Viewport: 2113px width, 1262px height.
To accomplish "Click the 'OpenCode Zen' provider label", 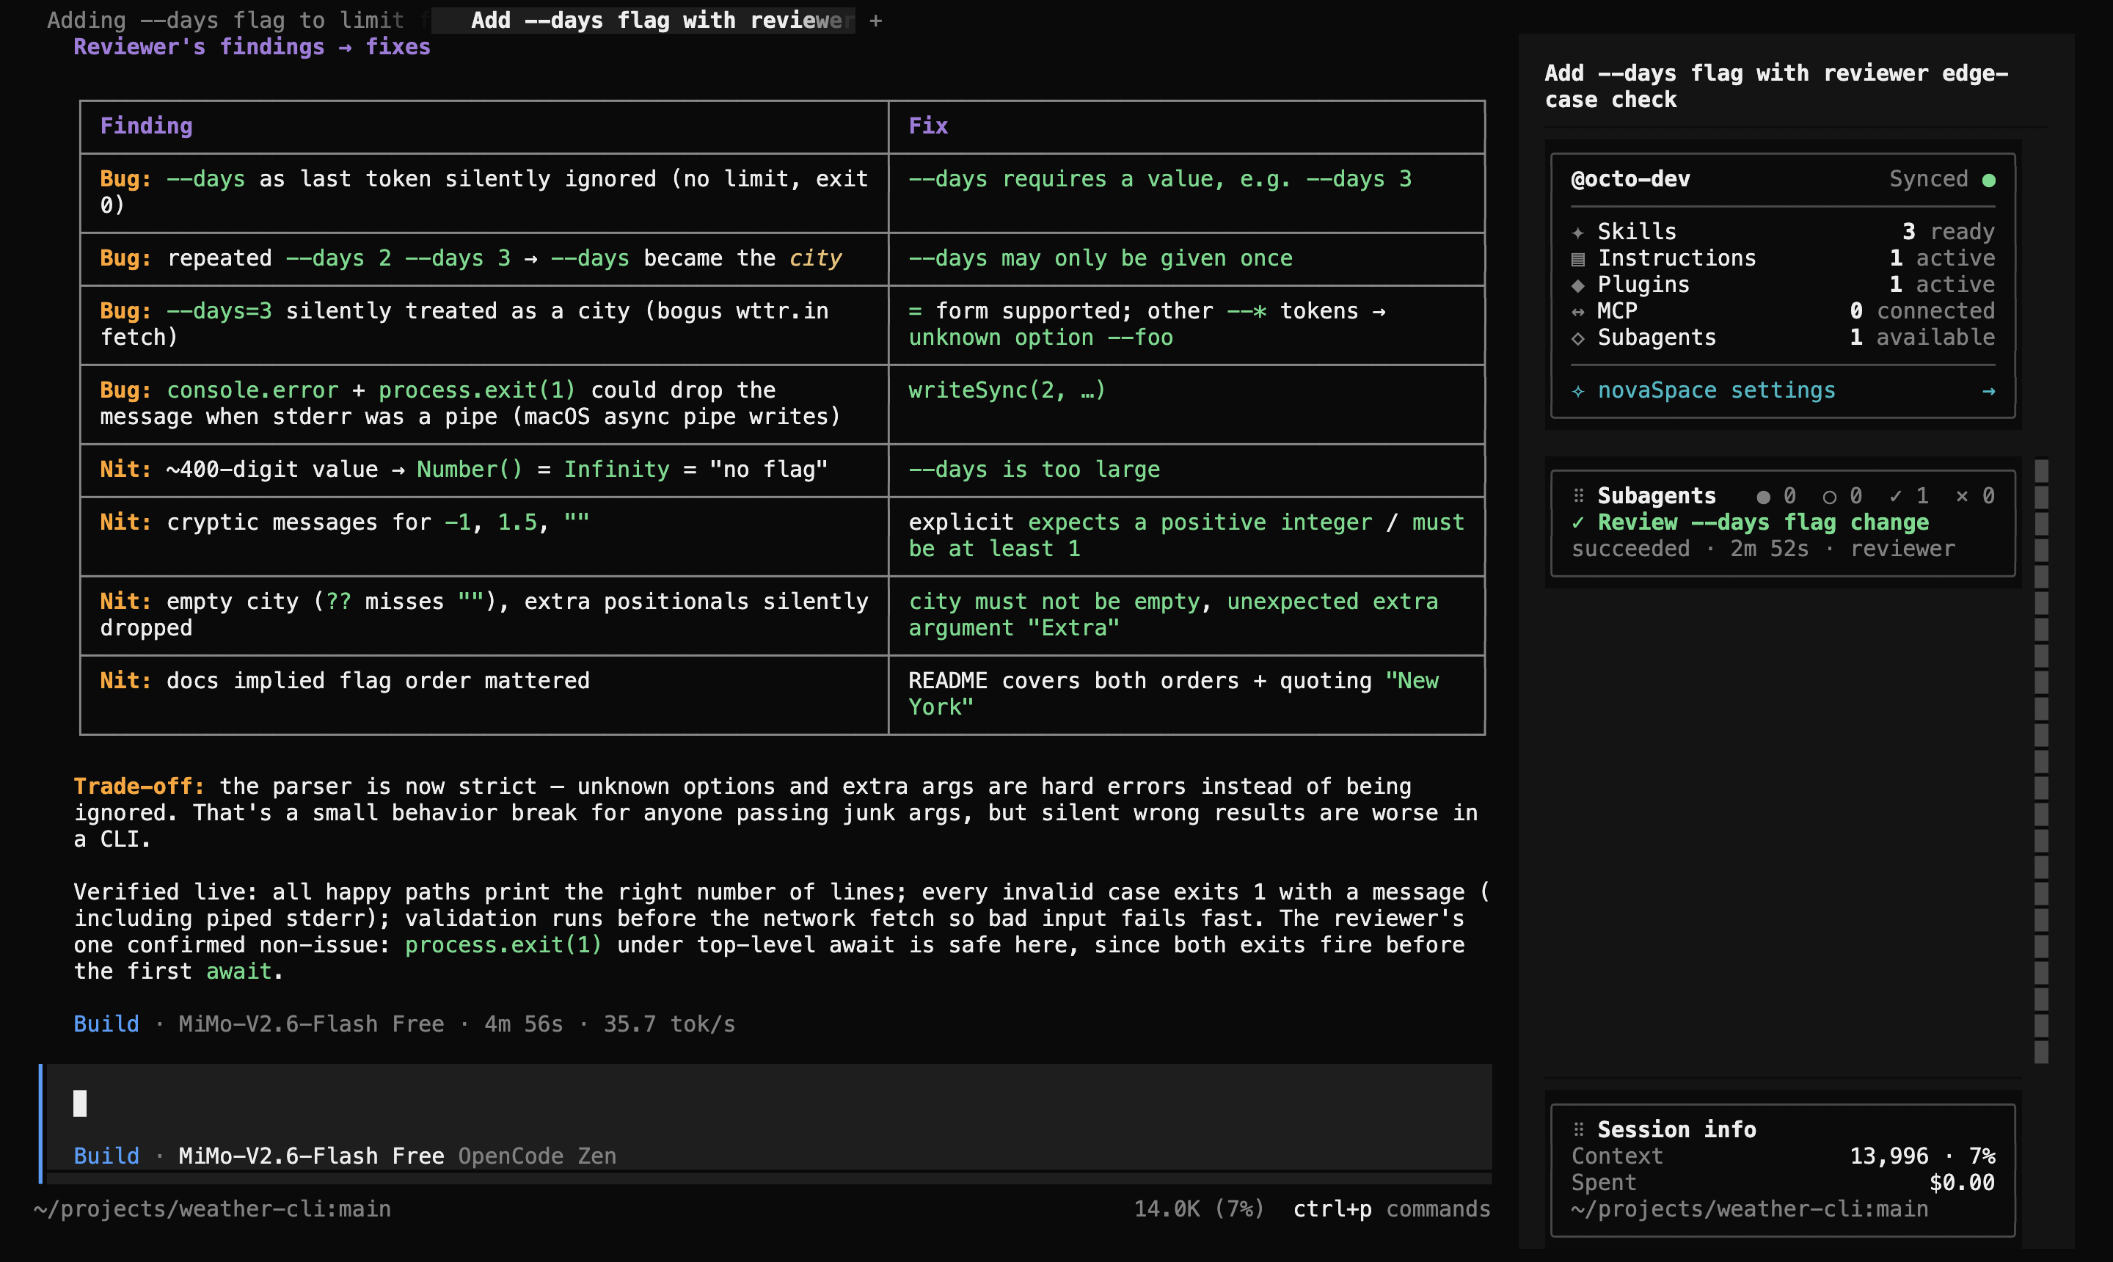I will click(x=537, y=1156).
